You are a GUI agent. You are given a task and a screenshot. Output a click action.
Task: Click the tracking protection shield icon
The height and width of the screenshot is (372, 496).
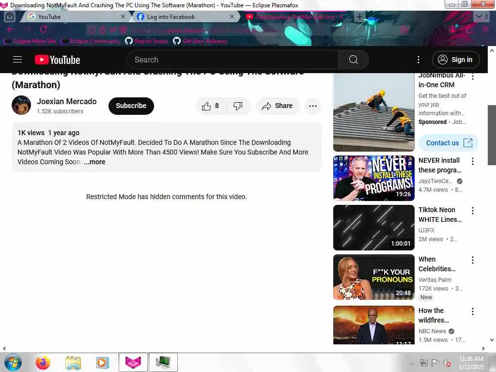(x=92, y=30)
